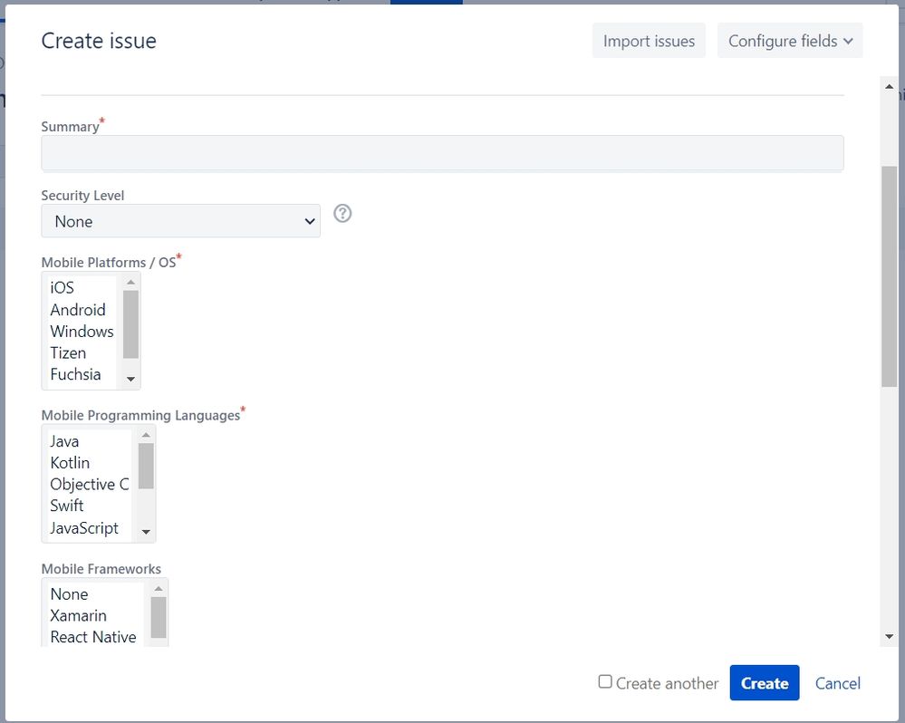The height and width of the screenshot is (723, 905).
Task: Open the Security Level help icon
Action: [342, 214]
